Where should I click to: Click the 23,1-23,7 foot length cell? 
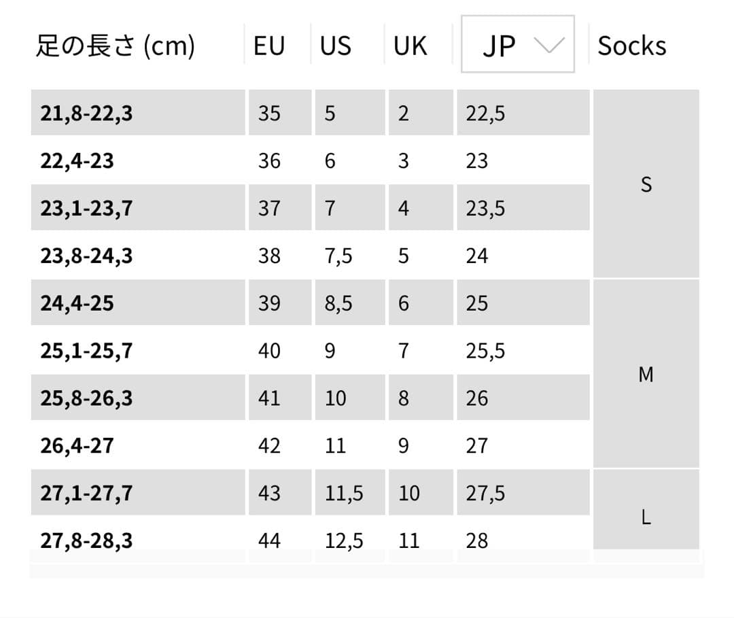coord(86,208)
